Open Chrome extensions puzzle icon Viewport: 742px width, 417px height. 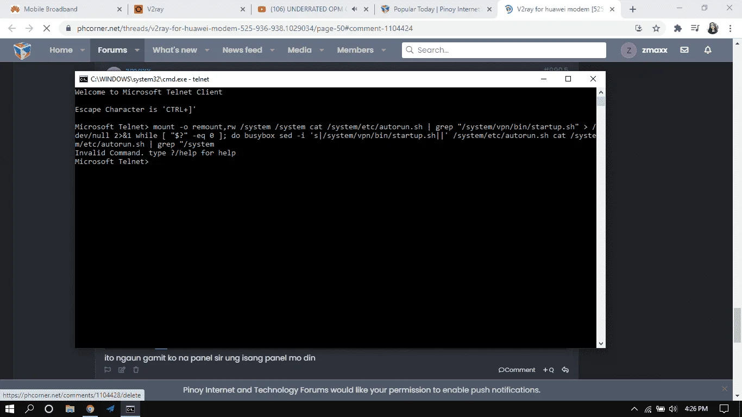(677, 28)
